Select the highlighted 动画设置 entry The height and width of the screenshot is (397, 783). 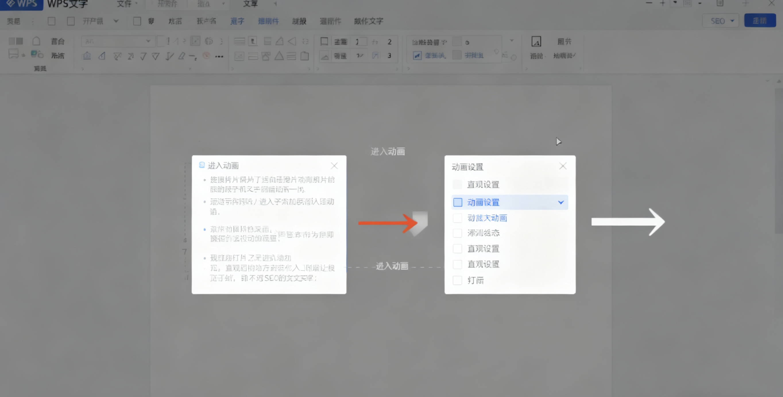[x=483, y=202]
